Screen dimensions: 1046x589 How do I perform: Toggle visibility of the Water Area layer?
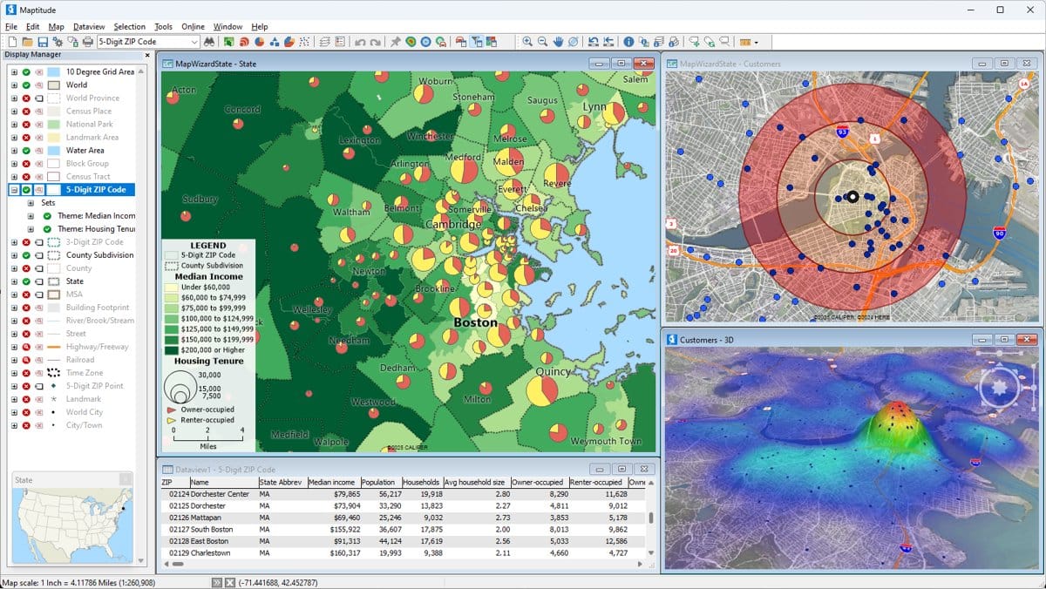coord(38,150)
